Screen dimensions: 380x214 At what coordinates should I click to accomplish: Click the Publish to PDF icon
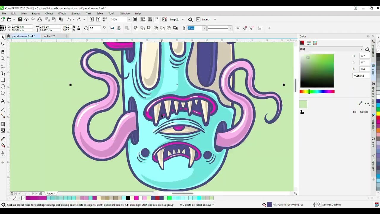(x=104, y=20)
